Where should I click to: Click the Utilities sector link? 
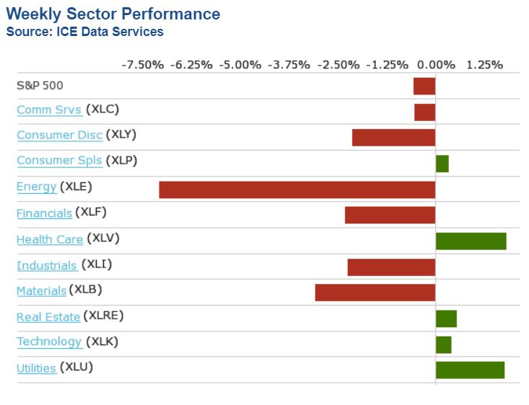click(36, 368)
